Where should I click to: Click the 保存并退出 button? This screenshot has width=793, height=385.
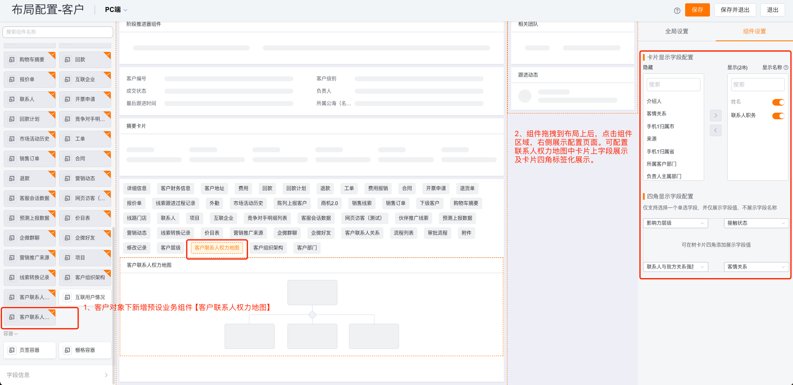click(x=735, y=10)
